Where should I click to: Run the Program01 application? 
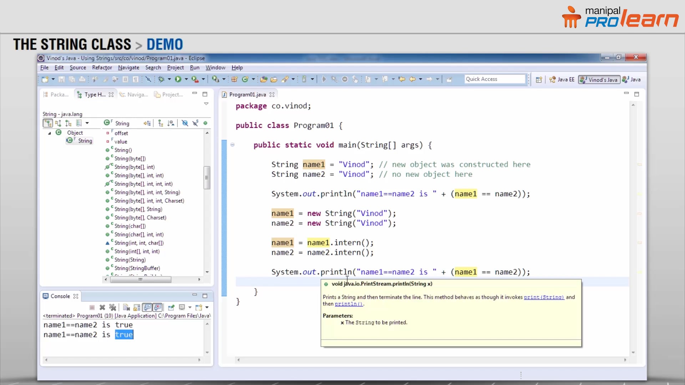point(178,79)
